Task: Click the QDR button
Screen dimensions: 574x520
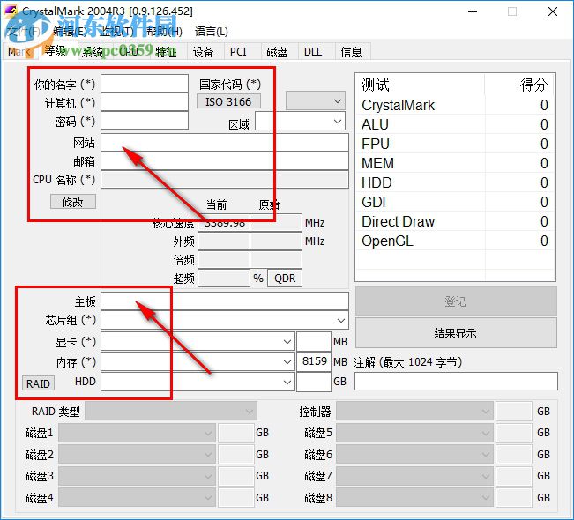Action: (285, 279)
